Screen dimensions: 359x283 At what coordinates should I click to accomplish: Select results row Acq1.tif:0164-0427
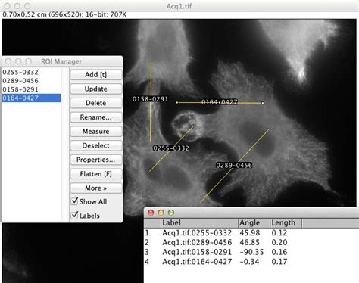[197, 261]
